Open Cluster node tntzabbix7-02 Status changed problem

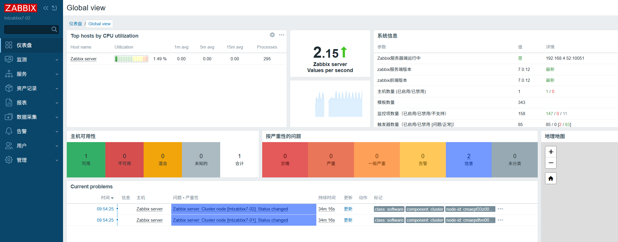(230, 209)
